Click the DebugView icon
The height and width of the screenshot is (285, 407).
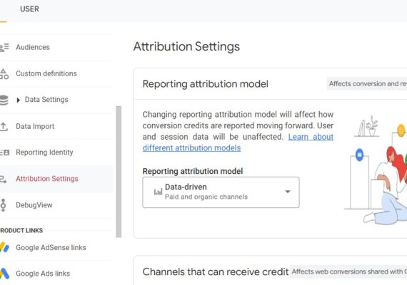tap(3, 205)
